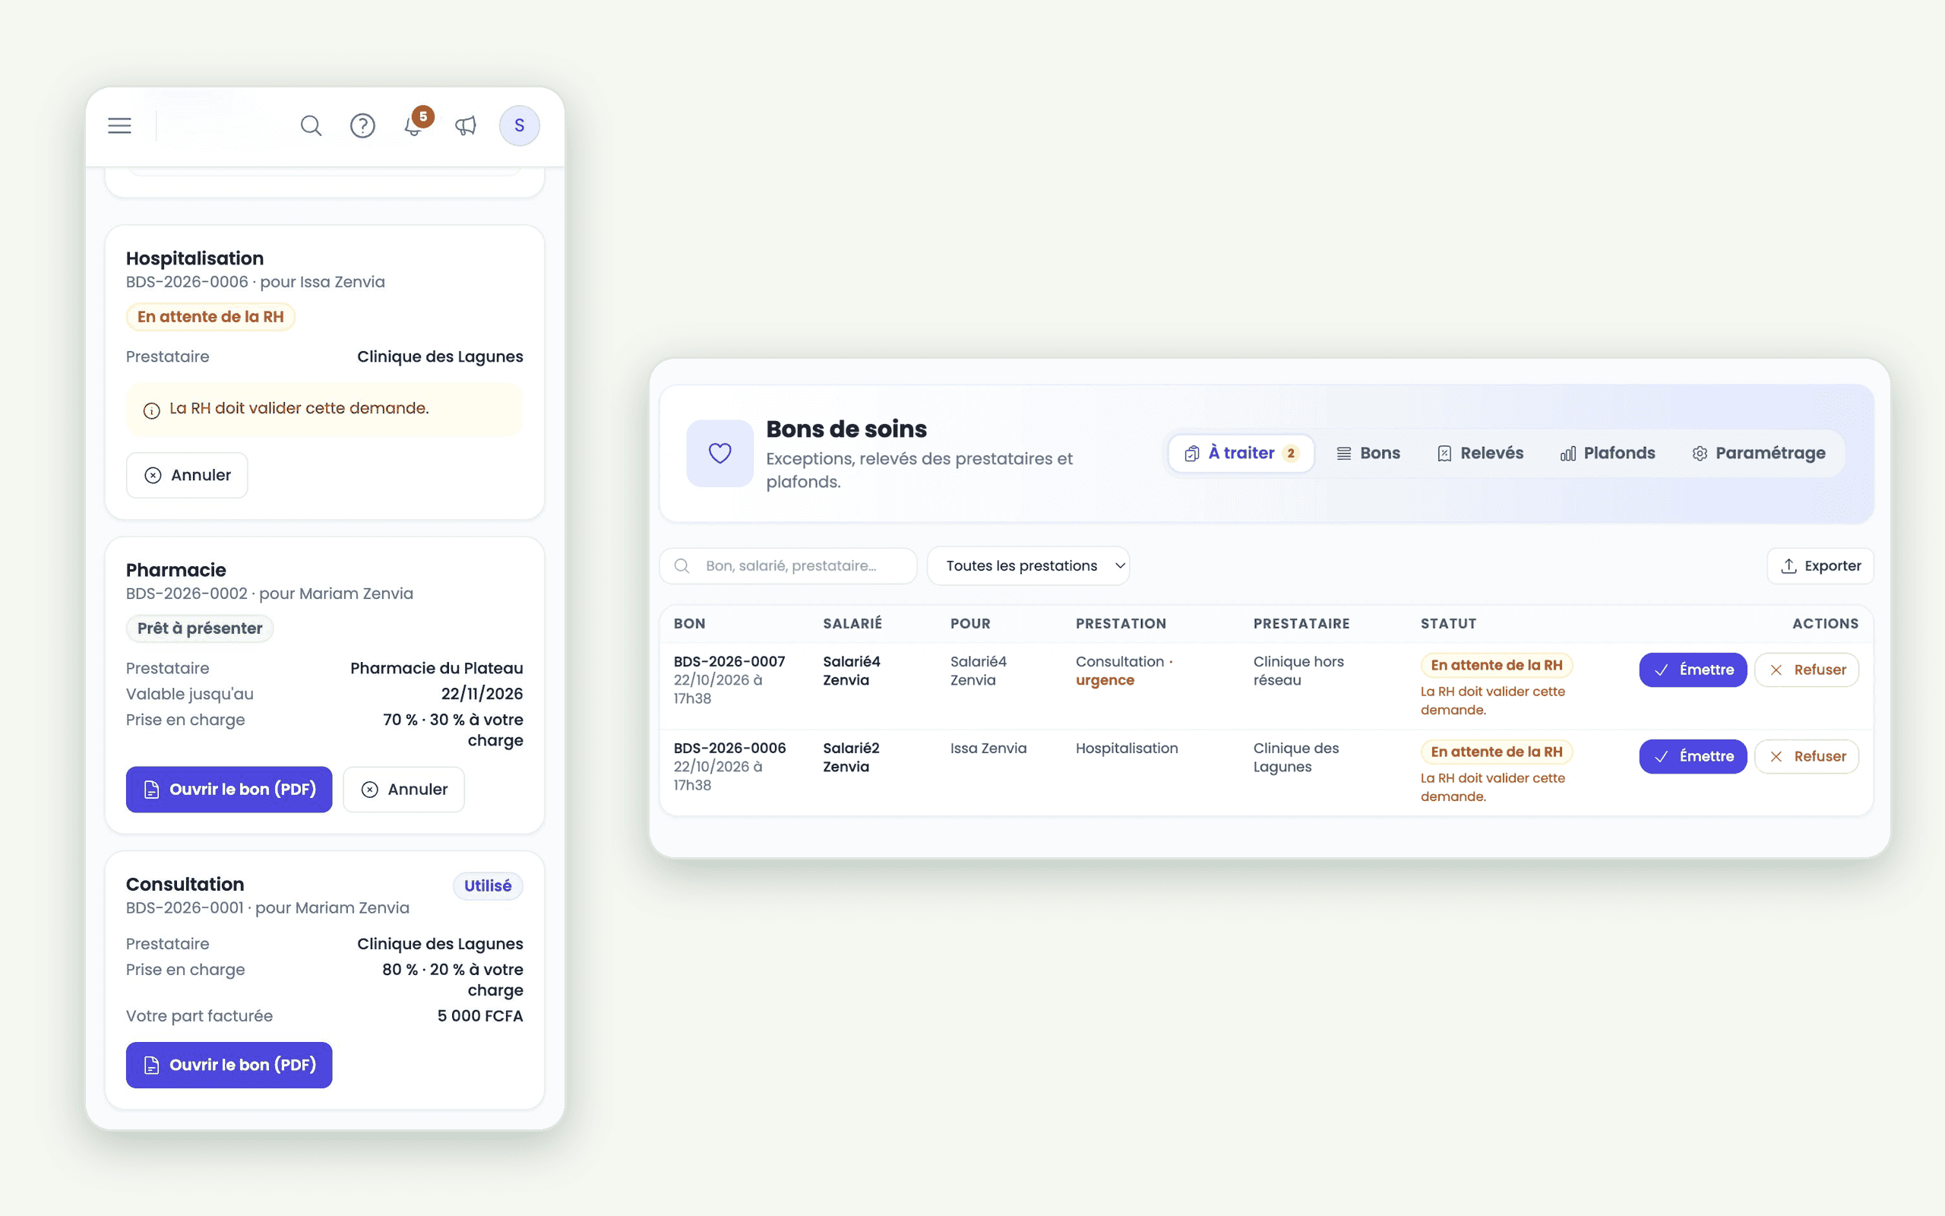Viewport: 1945px width, 1216px height.
Task: Click the Bons de soins heading
Action: 846,429
